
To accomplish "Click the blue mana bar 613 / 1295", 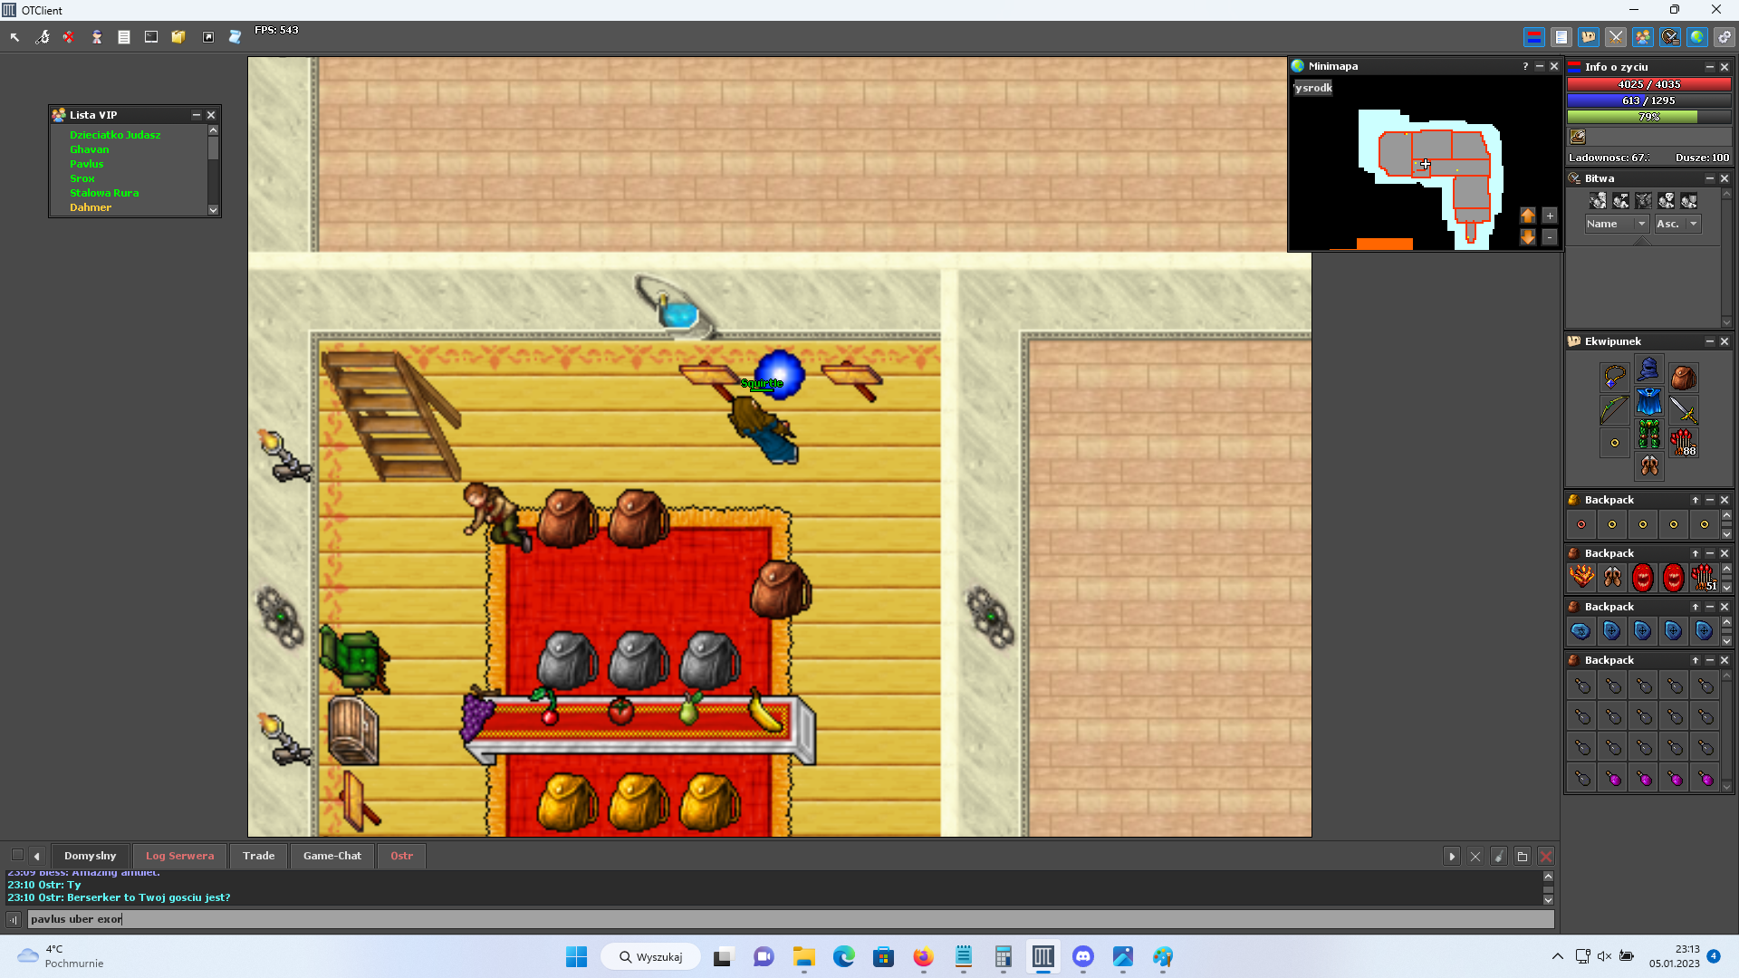I will tap(1648, 101).
